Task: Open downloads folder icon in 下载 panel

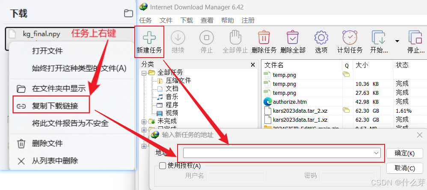Action: tap(128, 13)
